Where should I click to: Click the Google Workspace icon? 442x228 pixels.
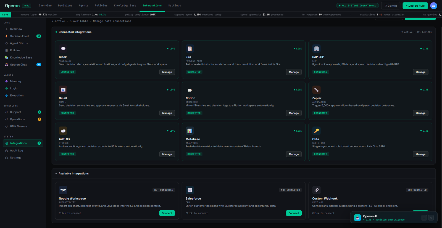coord(63,190)
